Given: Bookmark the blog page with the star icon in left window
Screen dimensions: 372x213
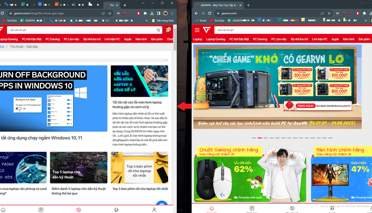Looking at the screenshot, I should [x=110, y=13].
